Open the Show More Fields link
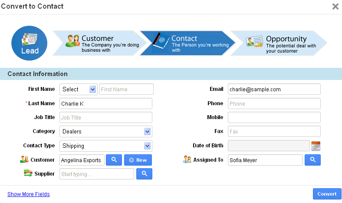 [29, 194]
